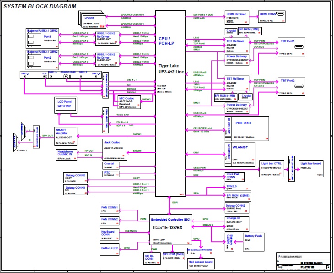Click the camera lens symbol in camera module
The width and height of the screenshot is (334, 273).
[x=66, y=76]
